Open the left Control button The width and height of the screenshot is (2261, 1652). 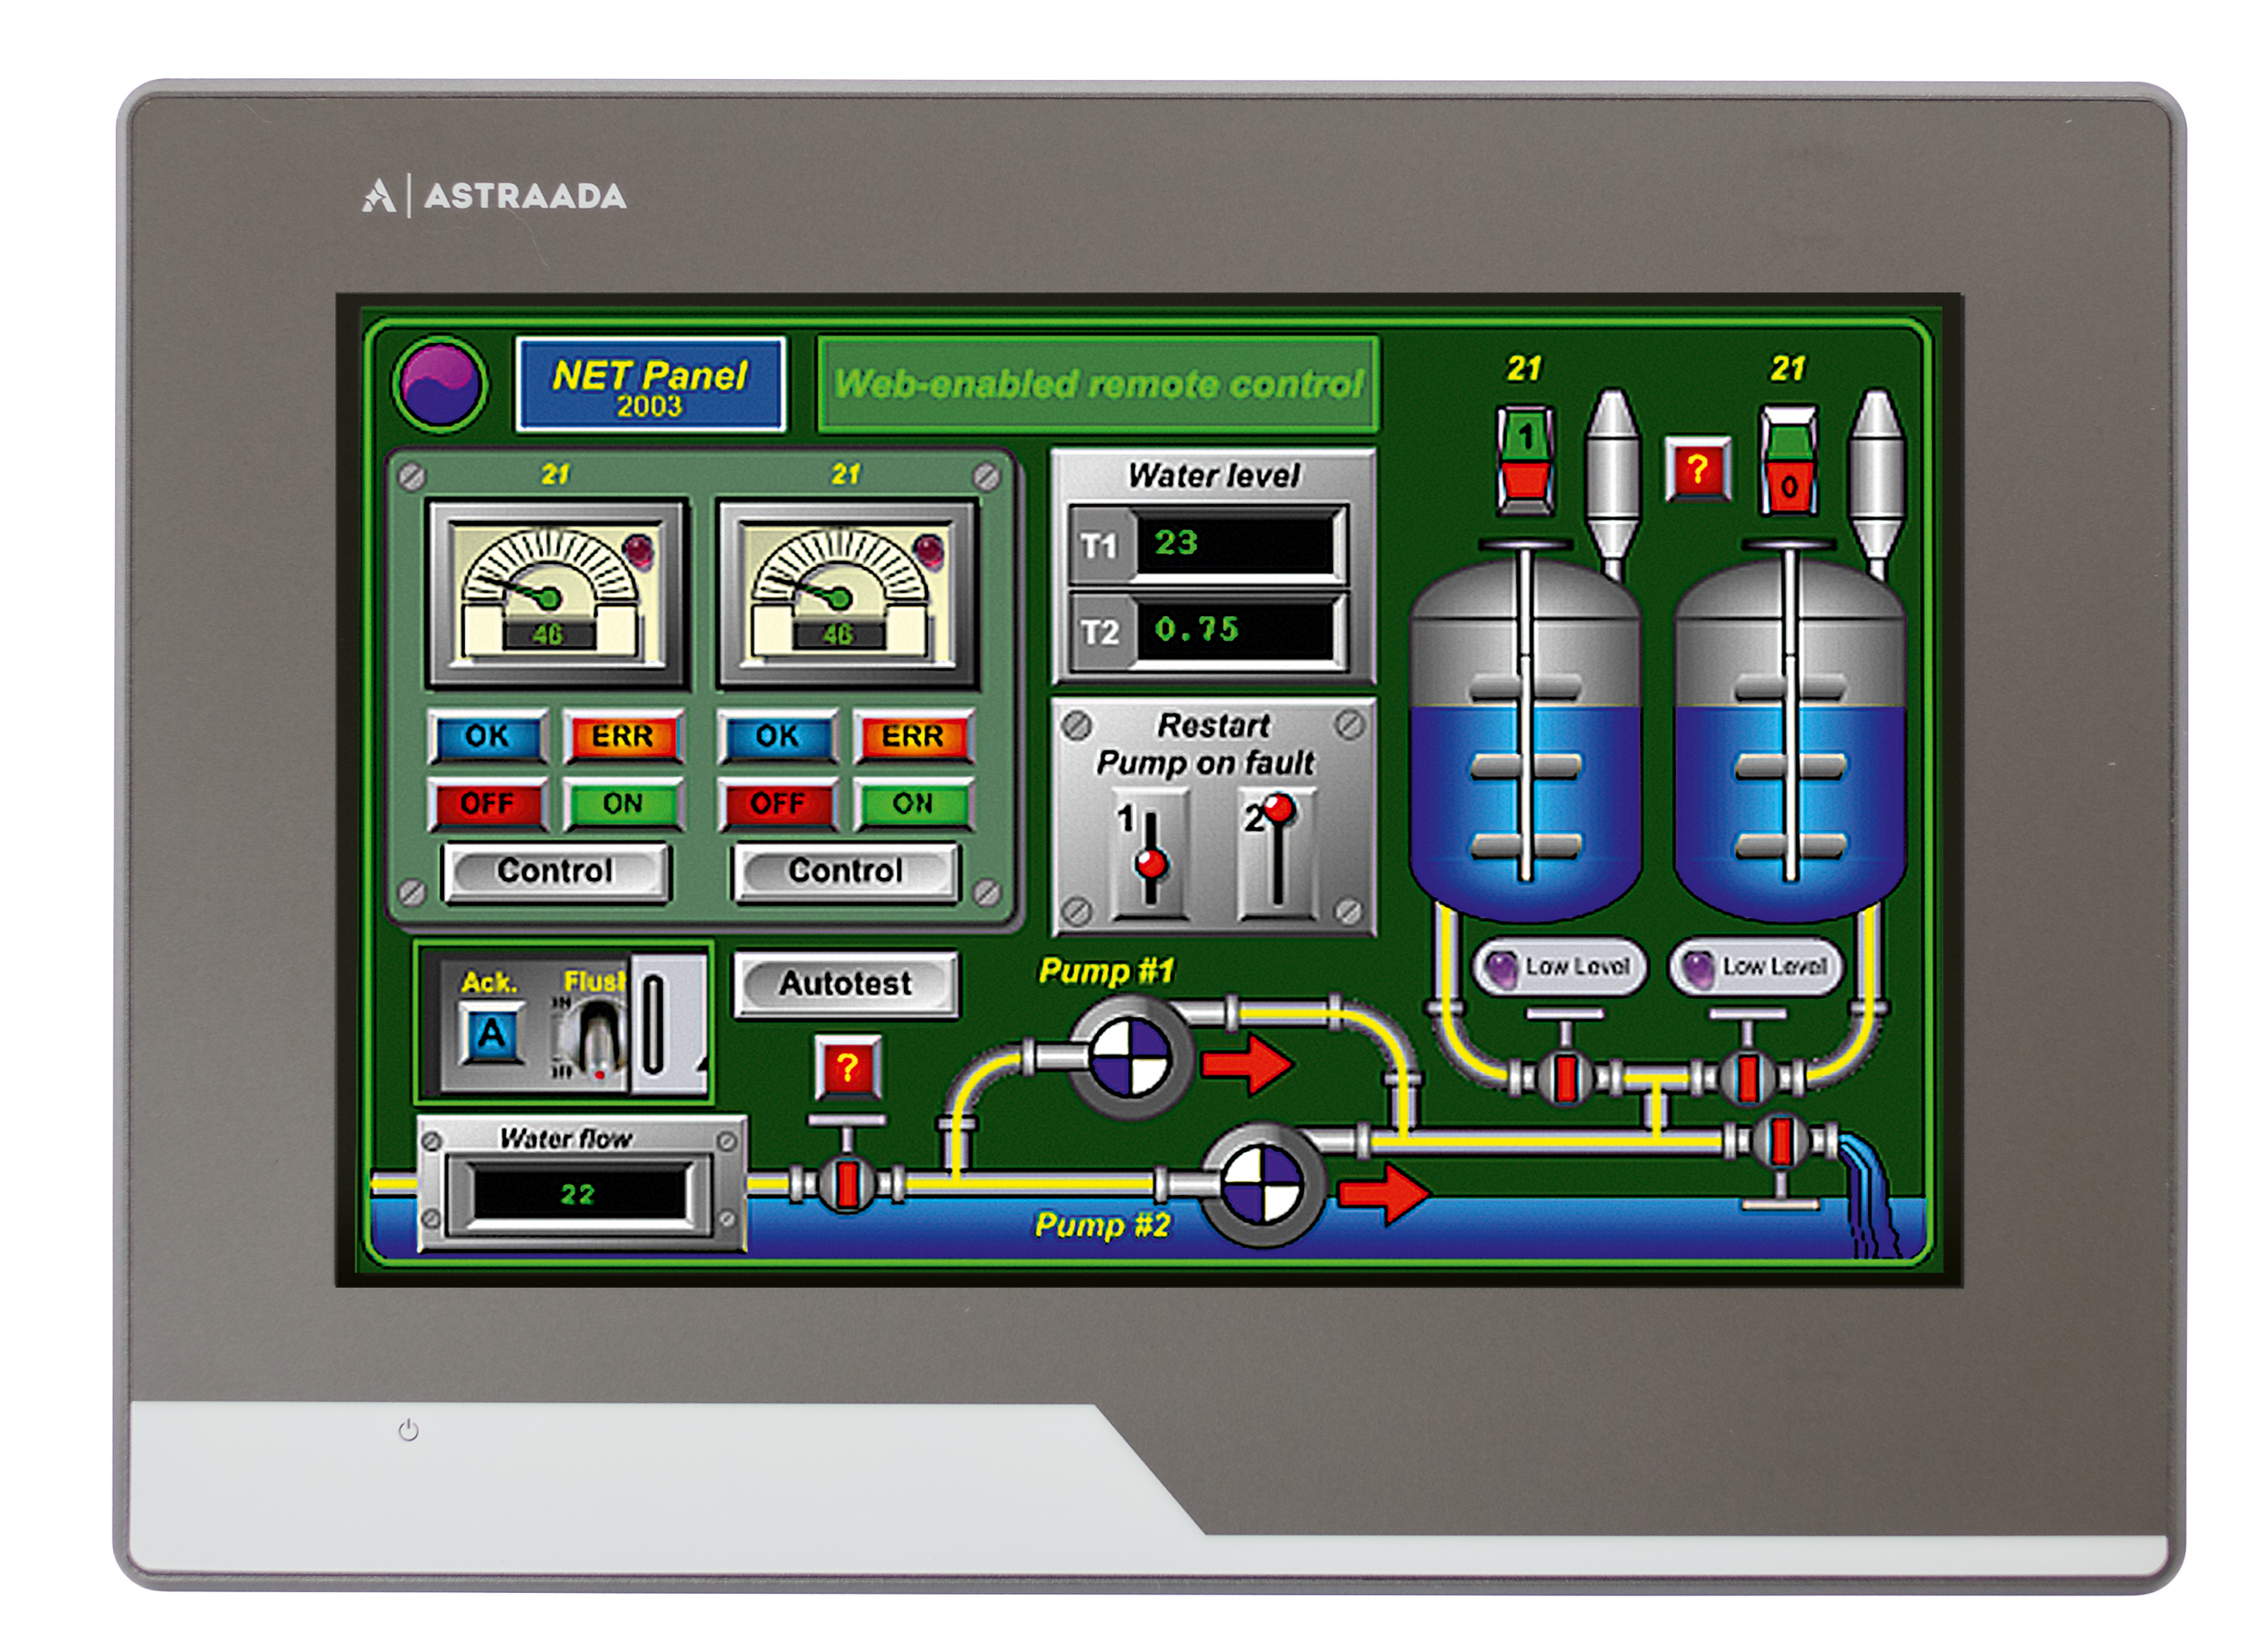556,871
